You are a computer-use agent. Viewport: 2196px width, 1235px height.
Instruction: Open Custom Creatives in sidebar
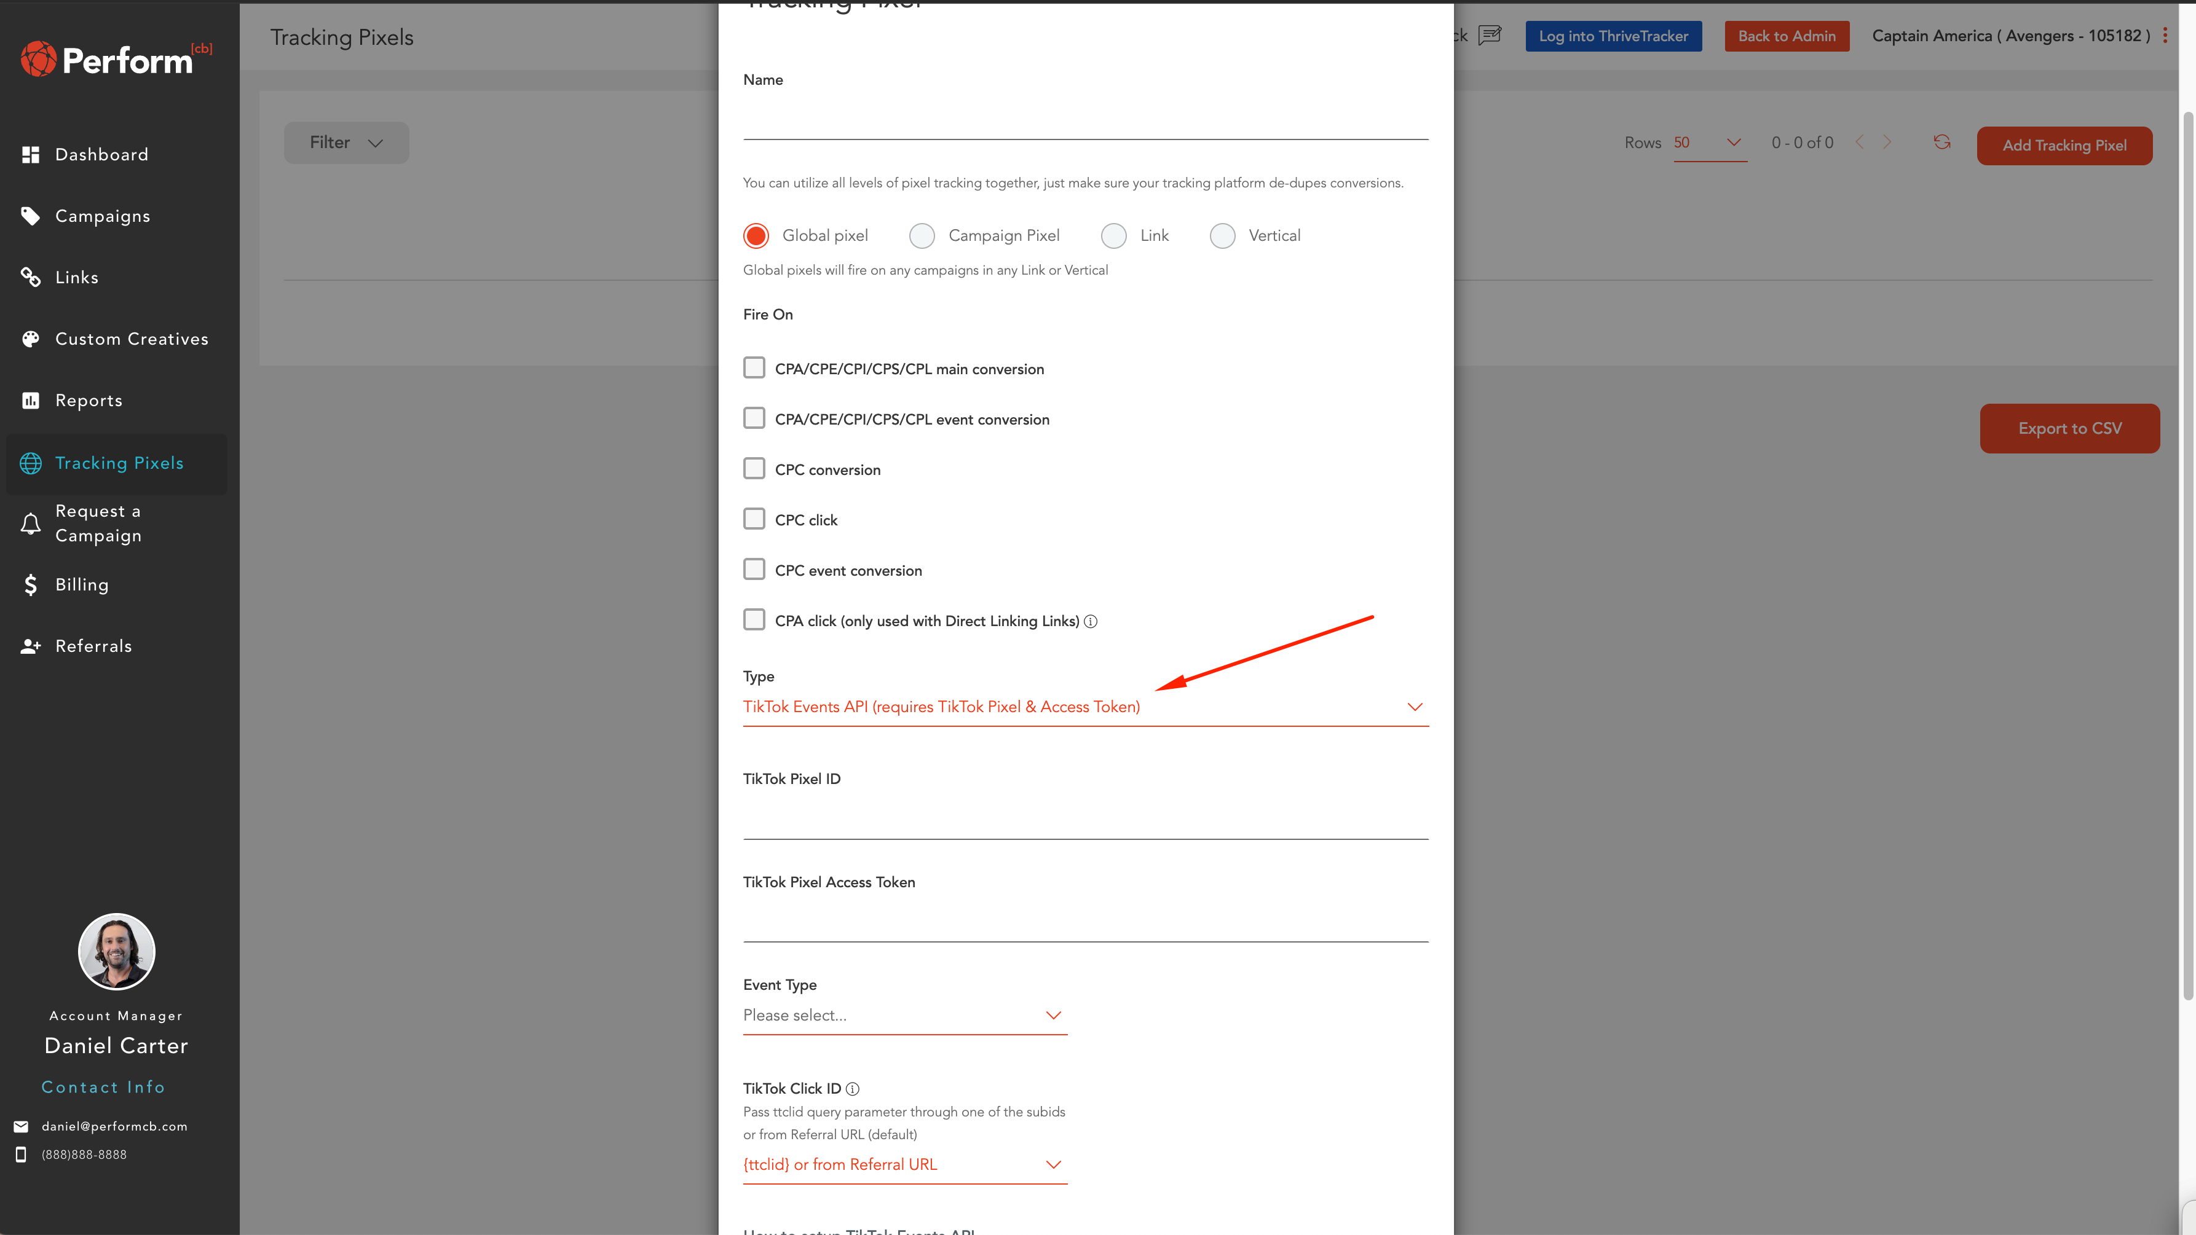coord(117,339)
